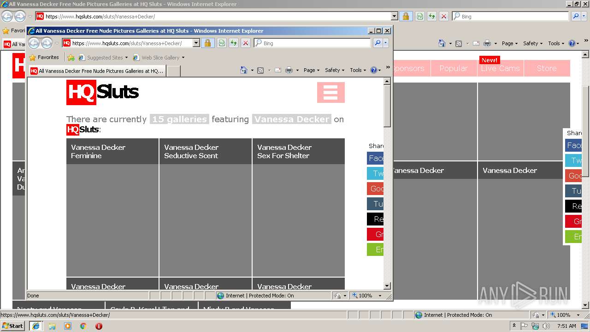590x332 pixels.
Task: Open Live Cams nav link in background page
Action: [x=501, y=68]
